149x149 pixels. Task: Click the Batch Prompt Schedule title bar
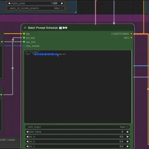(77, 28)
